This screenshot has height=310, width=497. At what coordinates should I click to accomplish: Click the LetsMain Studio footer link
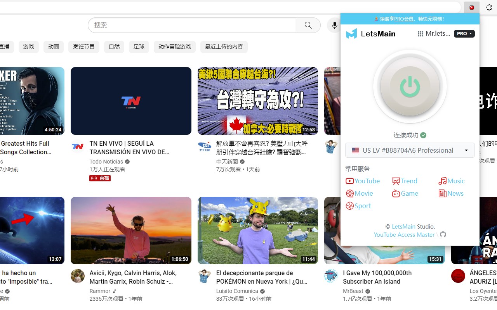[x=403, y=226]
